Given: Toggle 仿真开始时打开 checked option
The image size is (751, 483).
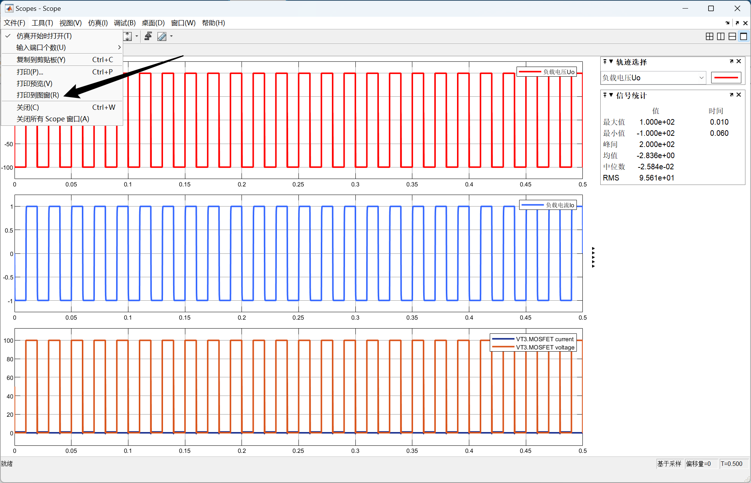Looking at the screenshot, I should (x=44, y=36).
